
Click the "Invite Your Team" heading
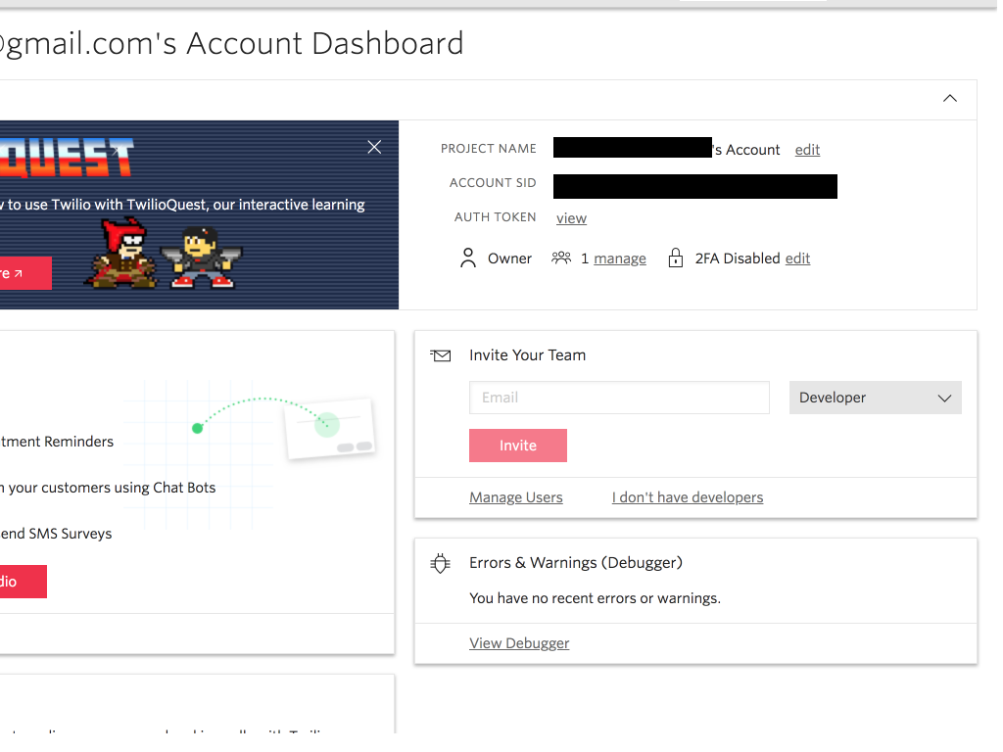[528, 355]
